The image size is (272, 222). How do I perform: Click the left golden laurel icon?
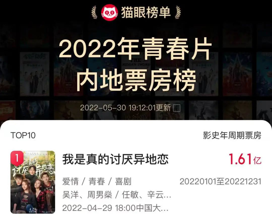[x=94, y=12]
